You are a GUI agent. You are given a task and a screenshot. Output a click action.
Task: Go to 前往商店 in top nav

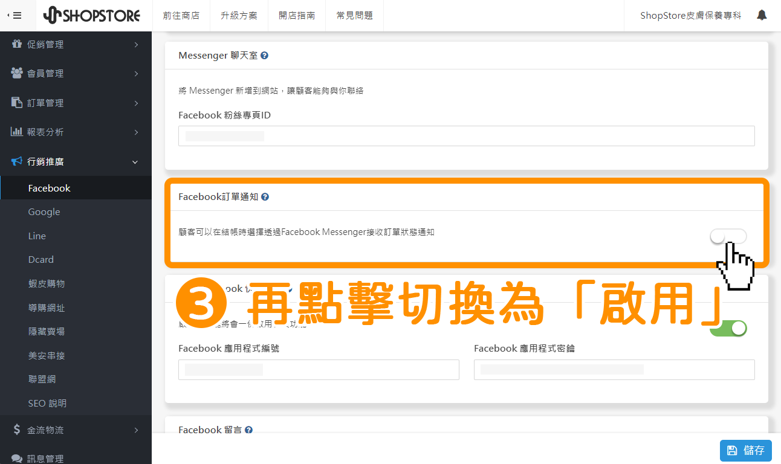(x=181, y=16)
